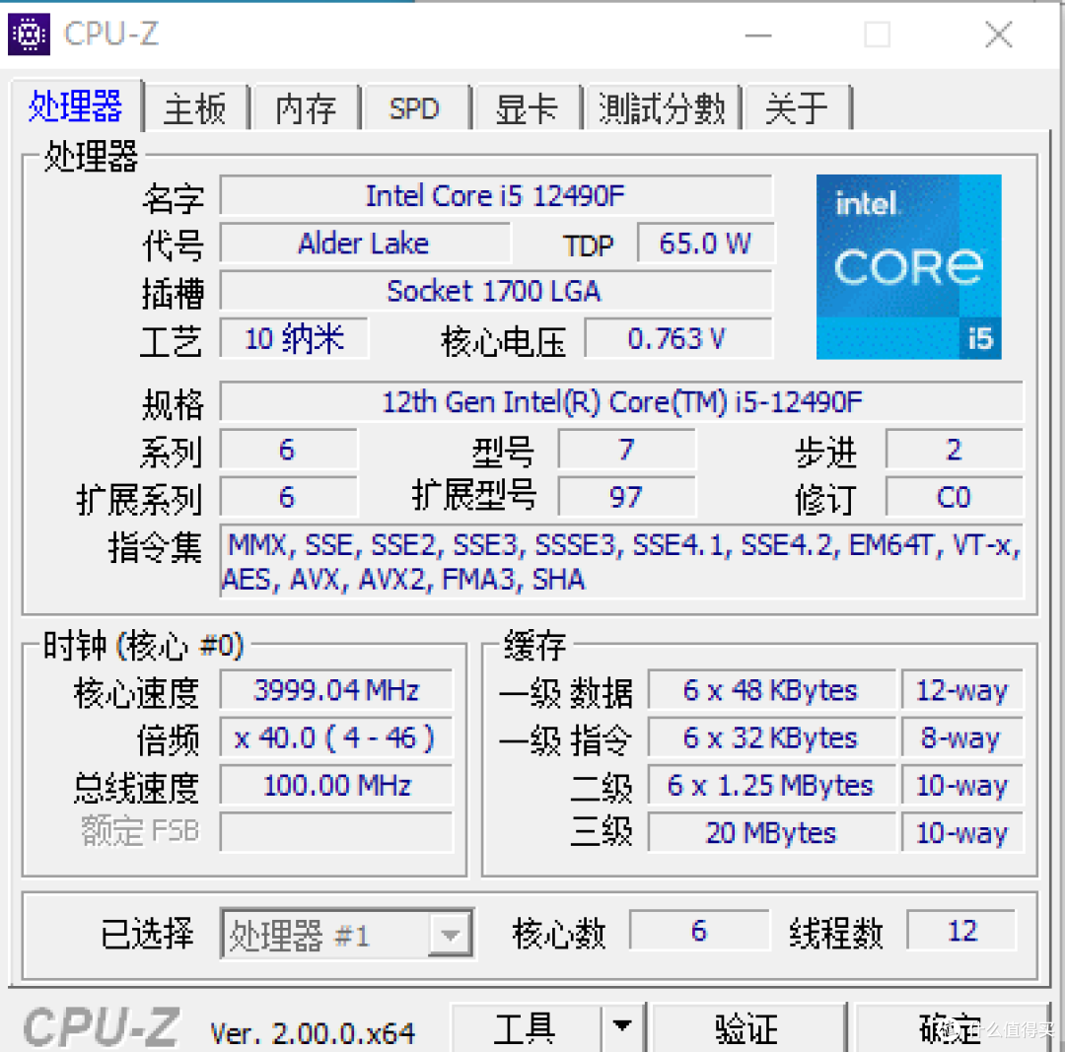Open the 内存 tab
The image size is (1065, 1052).
[x=306, y=108]
